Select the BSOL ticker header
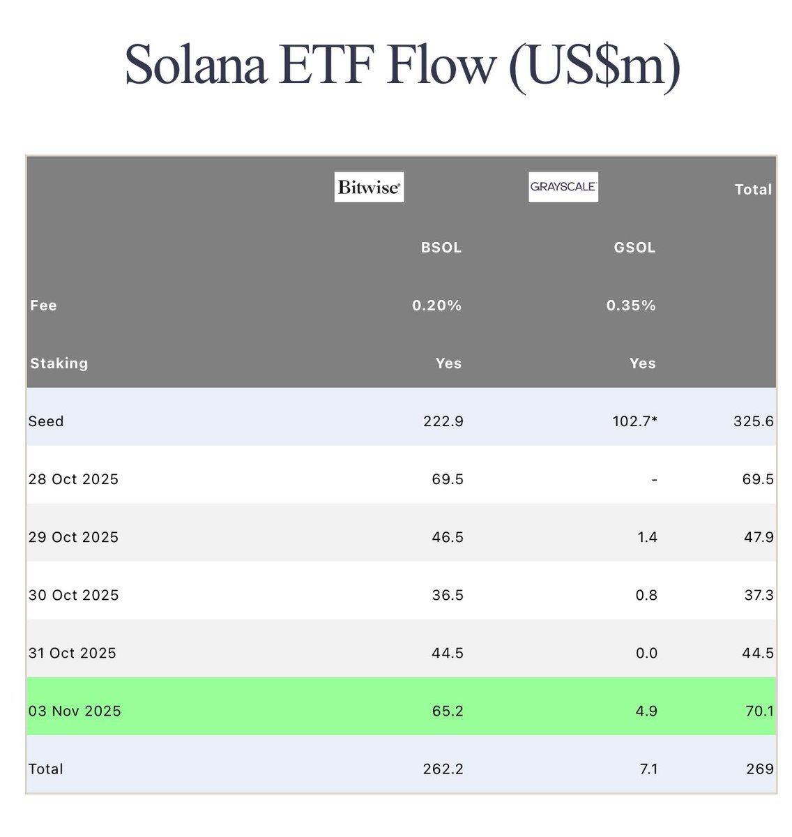The image size is (792, 837). click(441, 248)
